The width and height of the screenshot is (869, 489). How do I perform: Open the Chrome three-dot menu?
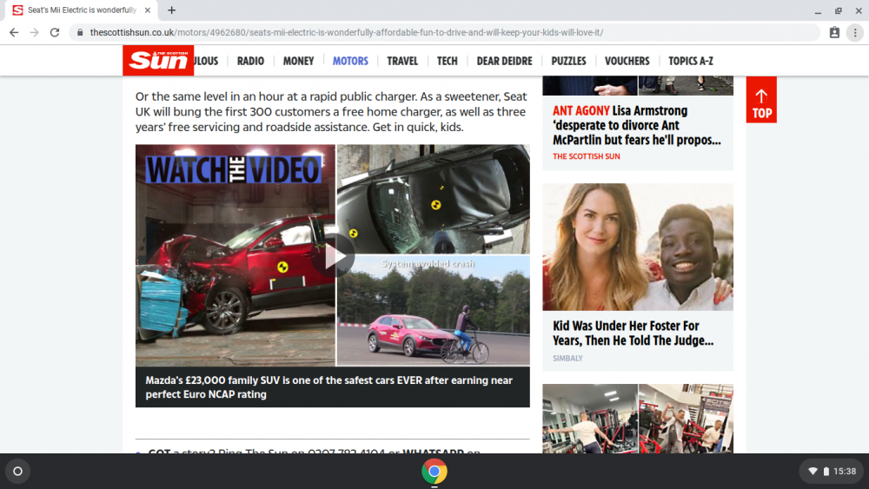pos(855,33)
